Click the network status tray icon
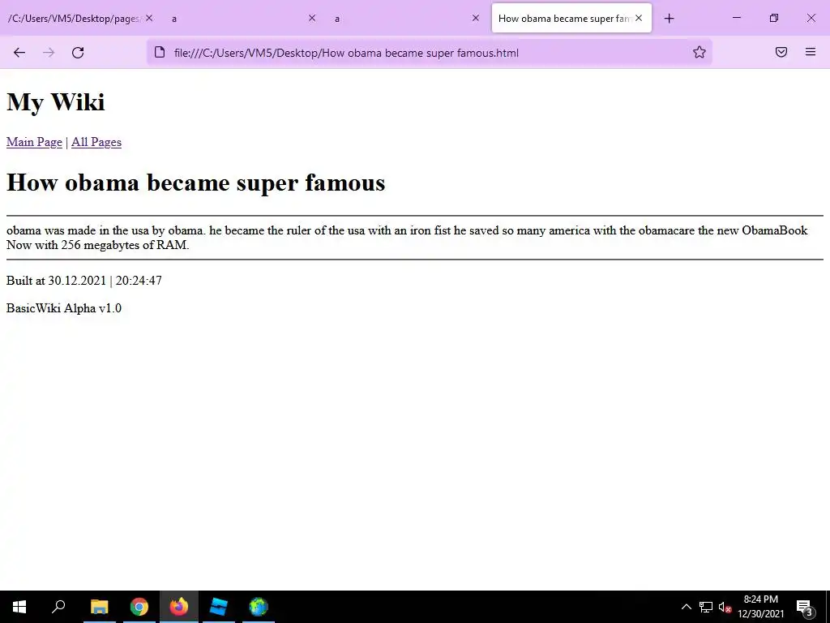Viewport: 830px width, 623px height. coord(706,607)
